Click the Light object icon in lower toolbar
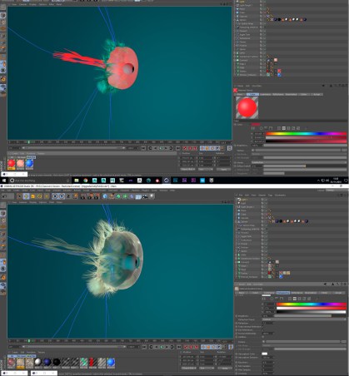Screen dimensions: 349x376 (152, 196)
